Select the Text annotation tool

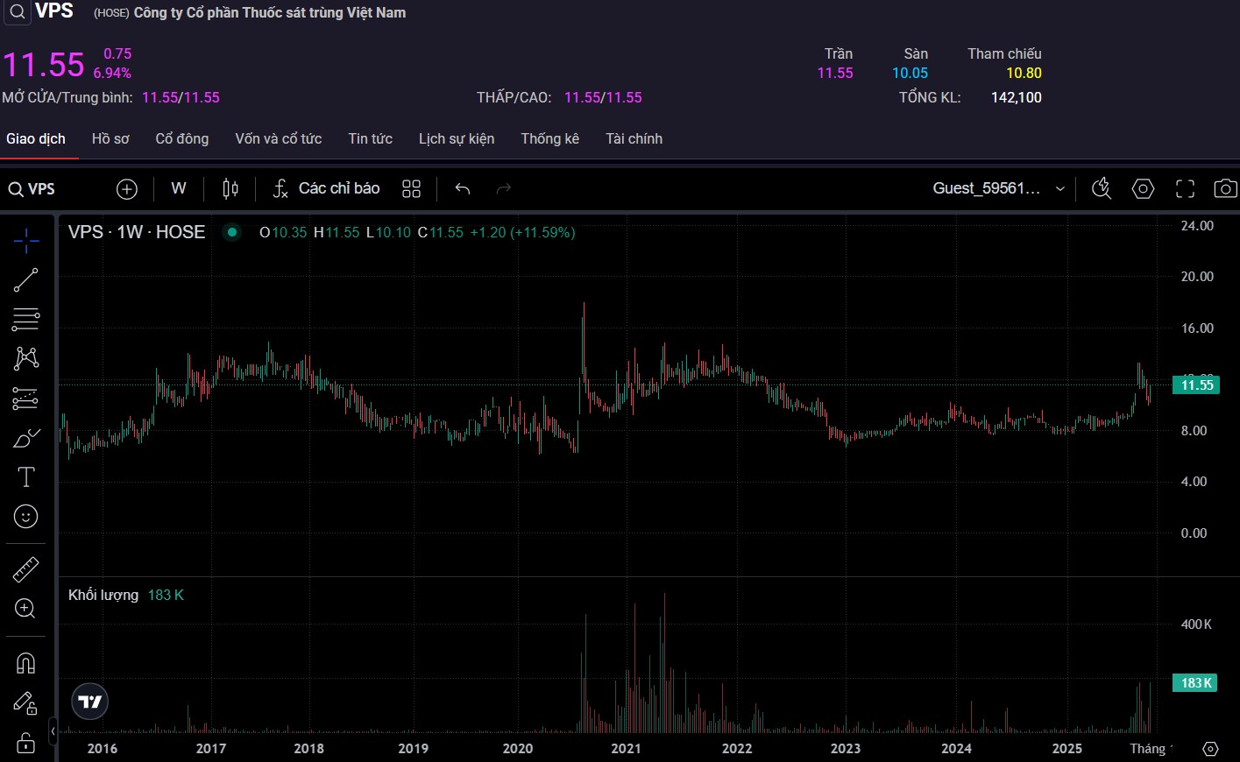click(26, 477)
